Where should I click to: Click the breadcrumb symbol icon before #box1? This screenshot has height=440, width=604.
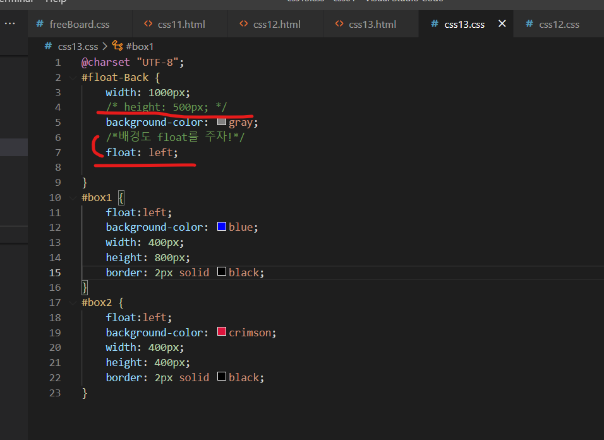[x=117, y=46]
